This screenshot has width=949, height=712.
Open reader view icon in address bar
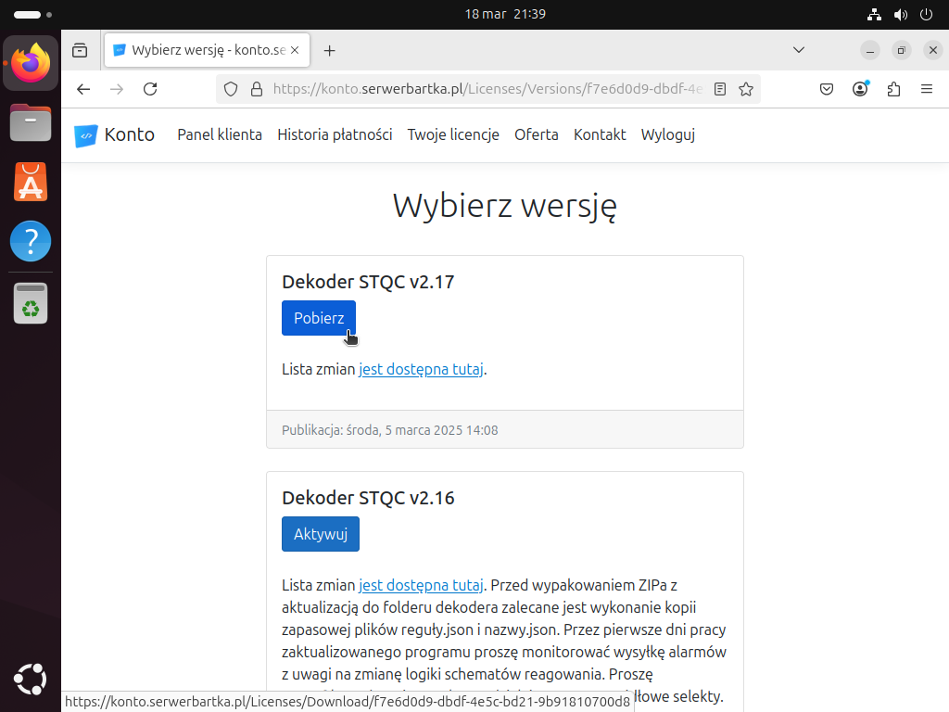(x=720, y=89)
